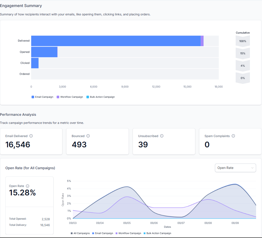Image resolution: width=262 pixels, height=238 pixels.
Task: Click info icon next to Unsubscribed
Action: click(162, 136)
